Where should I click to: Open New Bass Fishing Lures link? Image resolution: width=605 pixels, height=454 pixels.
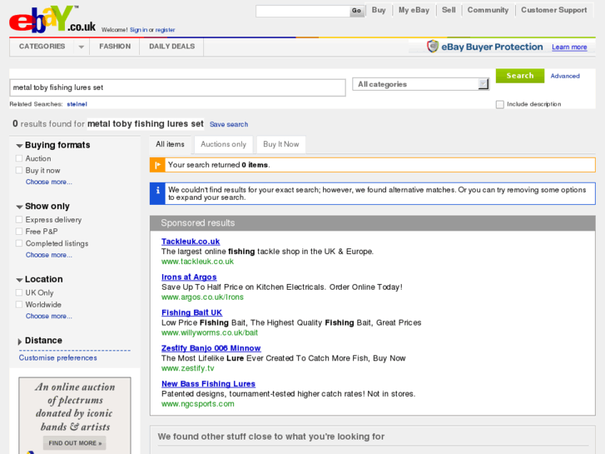(208, 384)
